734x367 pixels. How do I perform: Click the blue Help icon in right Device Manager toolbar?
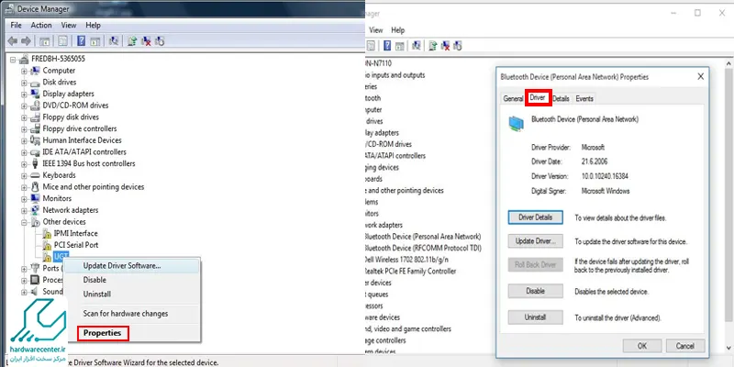point(387,45)
